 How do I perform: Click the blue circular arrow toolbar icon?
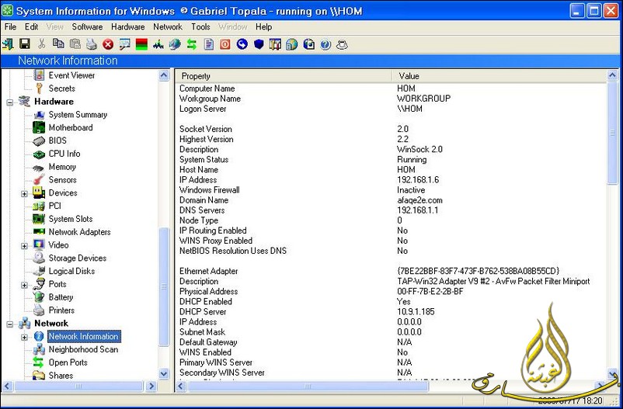click(x=242, y=44)
